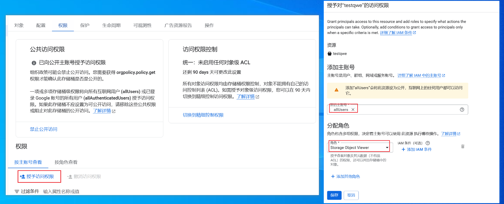Viewport: 504px width, 204px height.
Task: Delete the role using trash icon
Action: pyautogui.click(x=462, y=146)
